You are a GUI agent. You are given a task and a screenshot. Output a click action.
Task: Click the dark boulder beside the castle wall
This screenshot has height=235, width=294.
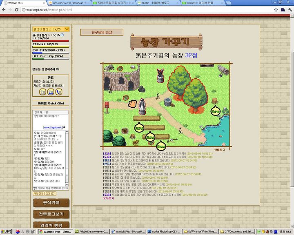pos(142,89)
